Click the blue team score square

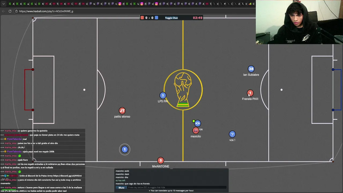coord(156,18)
